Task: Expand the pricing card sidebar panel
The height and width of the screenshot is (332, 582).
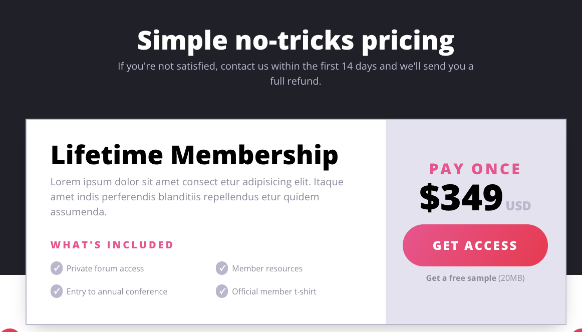Action: tap(475, 220)
